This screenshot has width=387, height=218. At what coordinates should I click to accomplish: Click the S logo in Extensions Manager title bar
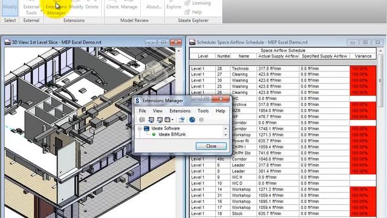point(137,101)
